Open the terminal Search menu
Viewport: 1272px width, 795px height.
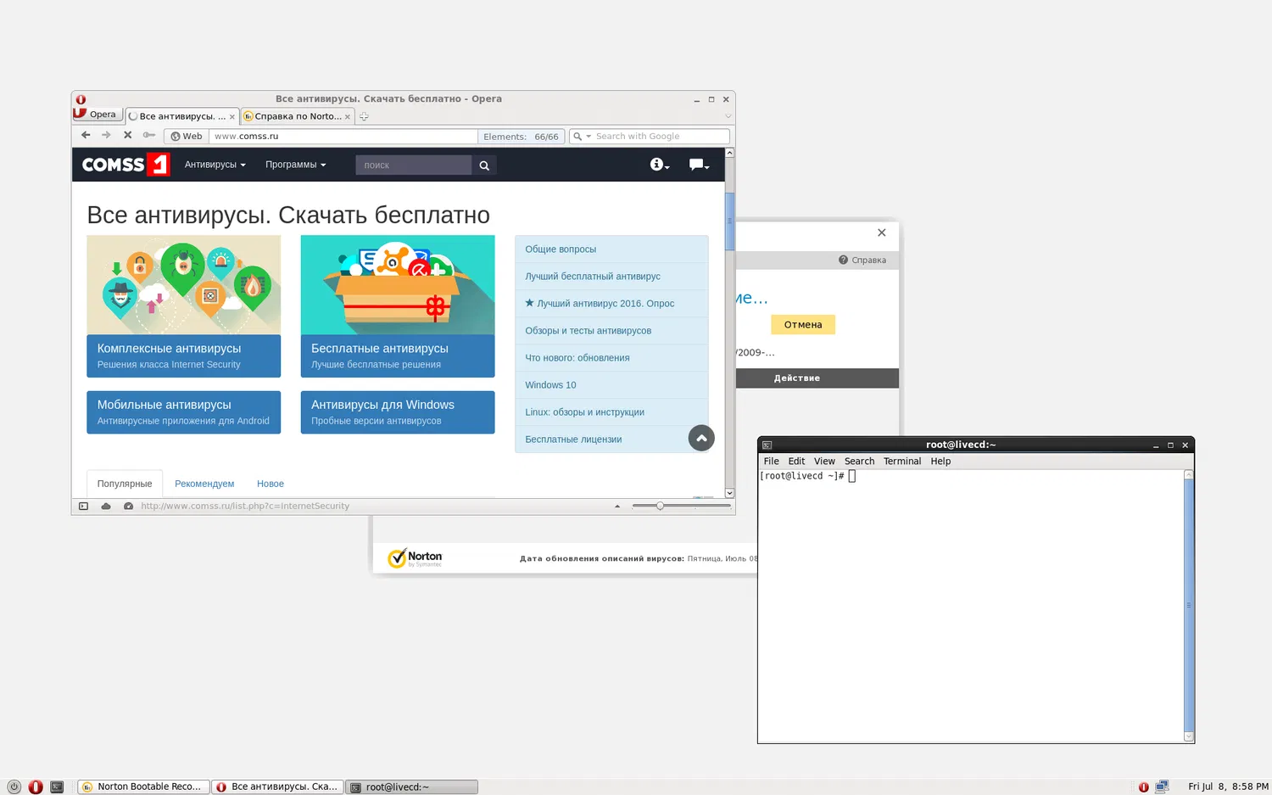[x=859, y=462]
